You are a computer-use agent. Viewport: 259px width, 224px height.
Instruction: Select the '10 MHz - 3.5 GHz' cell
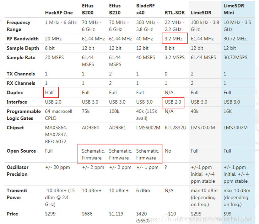tap(237, 26)
